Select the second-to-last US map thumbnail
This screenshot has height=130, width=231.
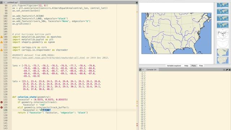223,52
